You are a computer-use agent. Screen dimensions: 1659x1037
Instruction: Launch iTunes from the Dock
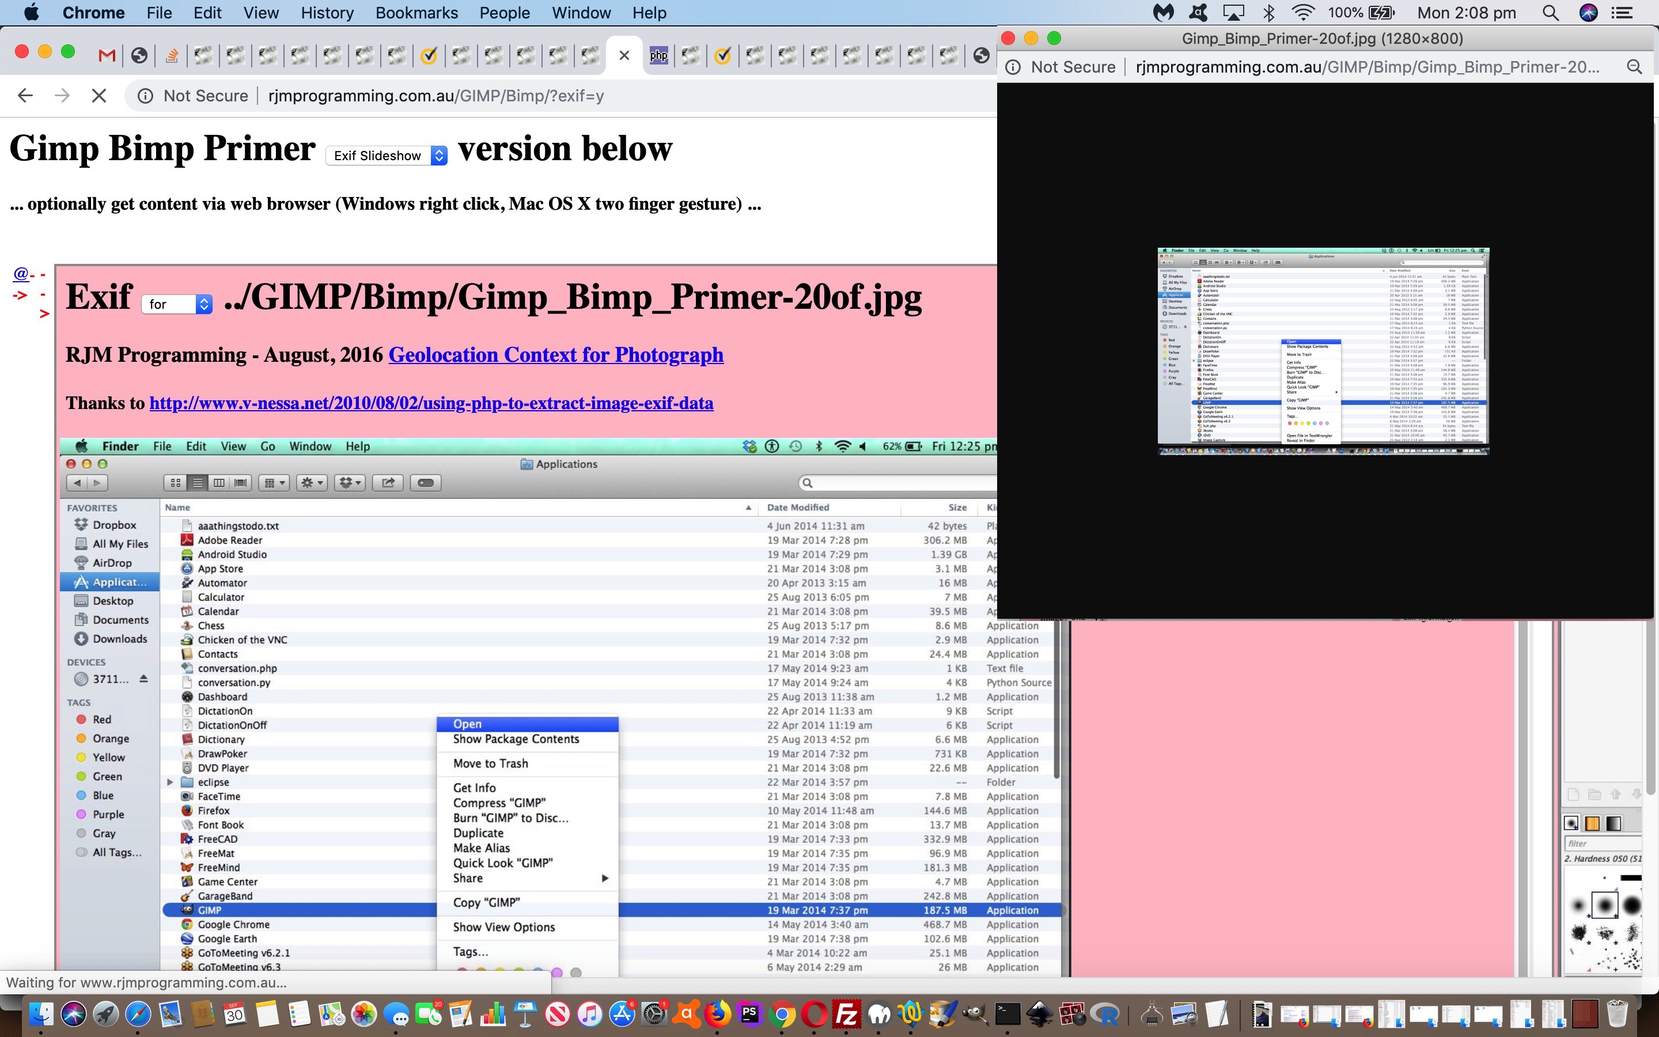pos(589,1013)
